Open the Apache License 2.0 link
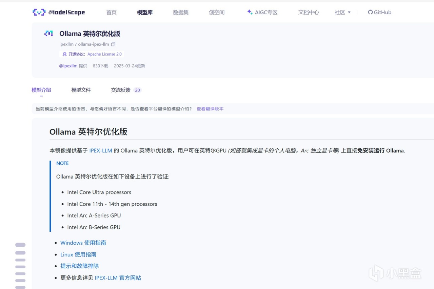 (104, 54)
